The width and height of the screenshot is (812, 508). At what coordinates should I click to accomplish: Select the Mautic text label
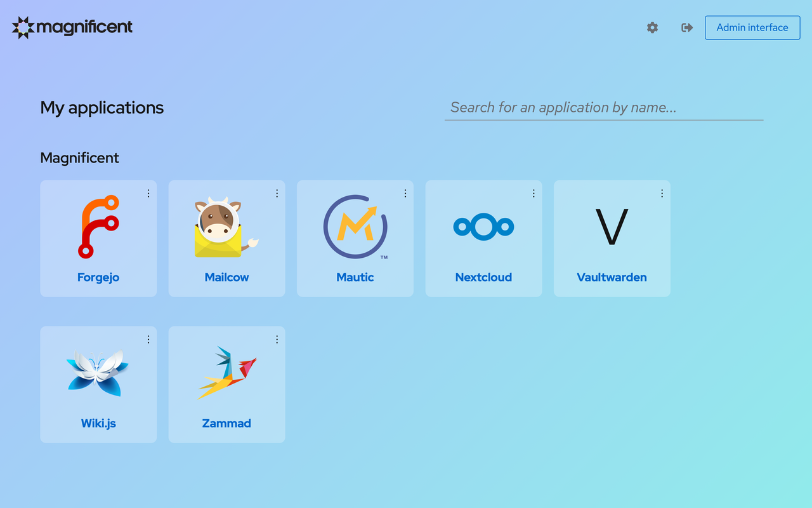(x=355, y=277)
